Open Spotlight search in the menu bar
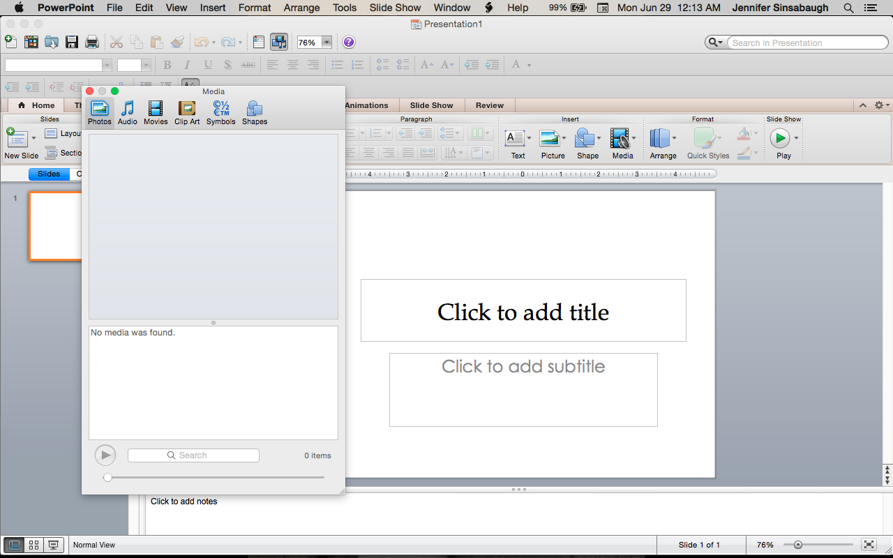893x558 pixels. click(848, 8)
